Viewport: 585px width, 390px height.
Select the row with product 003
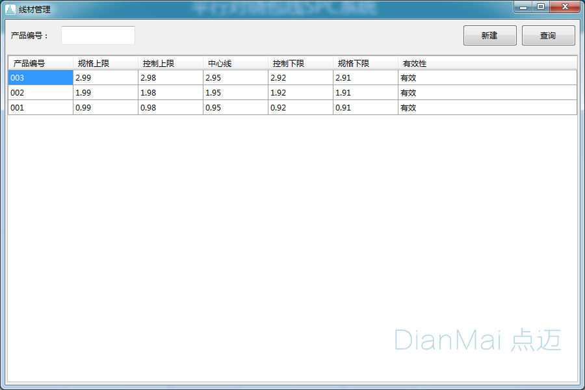click(40, 78)
